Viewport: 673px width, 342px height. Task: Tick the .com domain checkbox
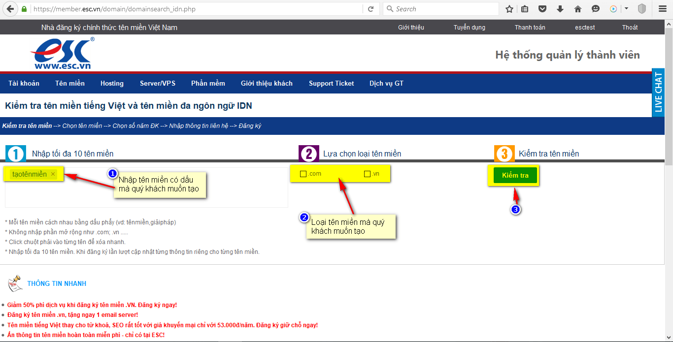(303, 174)
